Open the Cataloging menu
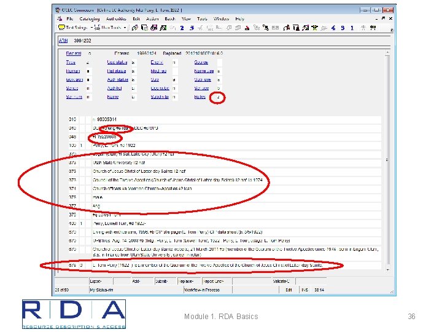442x332 pixels. pos(90,18)
